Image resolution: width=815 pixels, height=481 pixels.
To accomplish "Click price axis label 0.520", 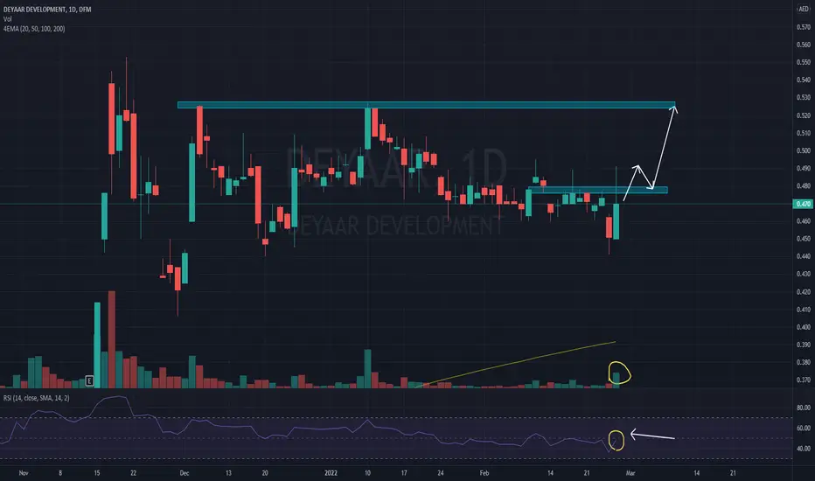I will [804, 115].
